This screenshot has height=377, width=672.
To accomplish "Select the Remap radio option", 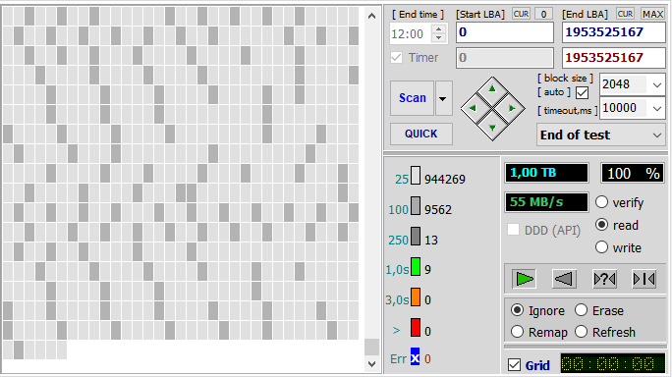I will 518,332.
